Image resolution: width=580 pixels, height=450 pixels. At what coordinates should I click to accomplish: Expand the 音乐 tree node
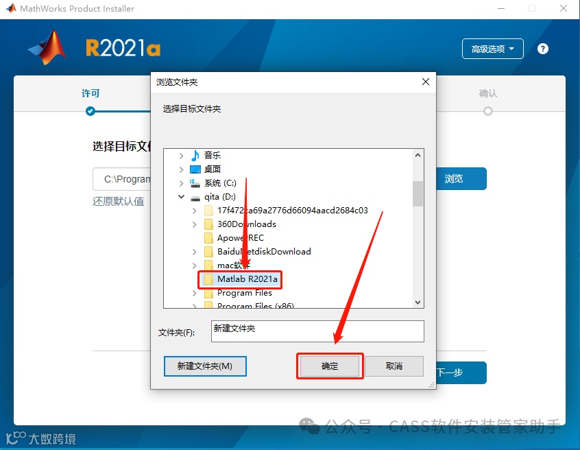[181, 156]
